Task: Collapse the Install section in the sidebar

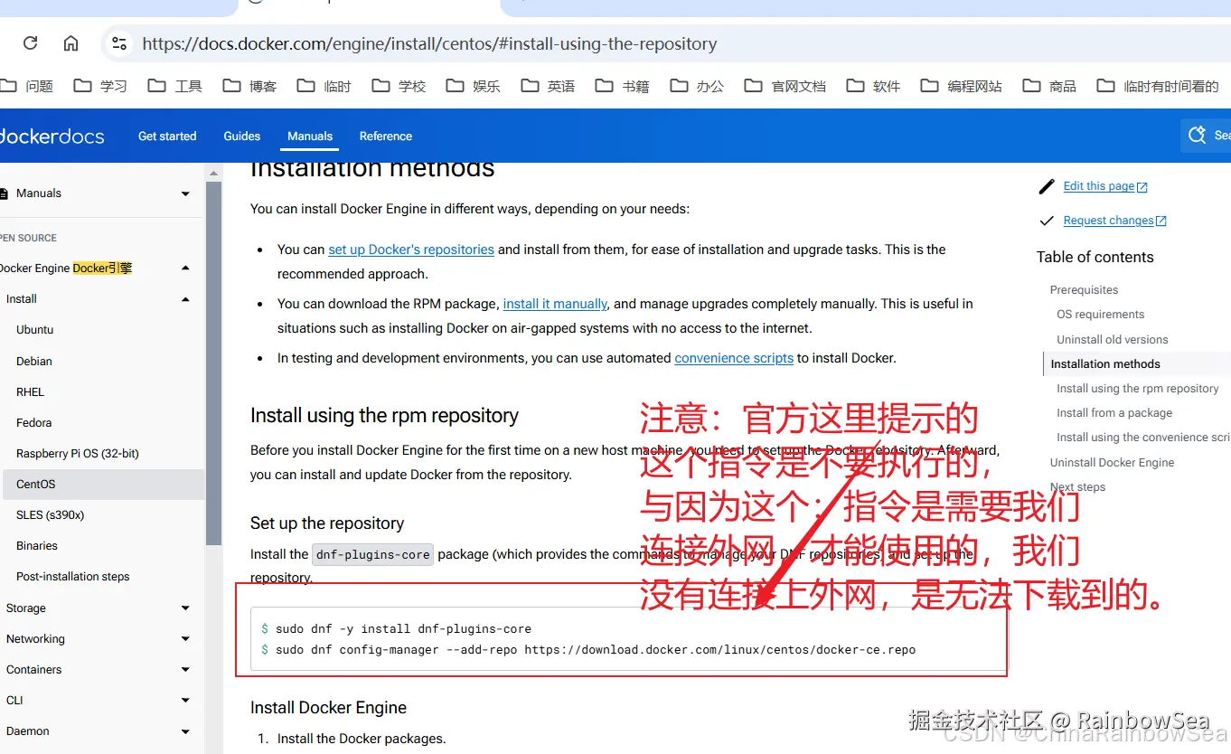Action: 184,298
